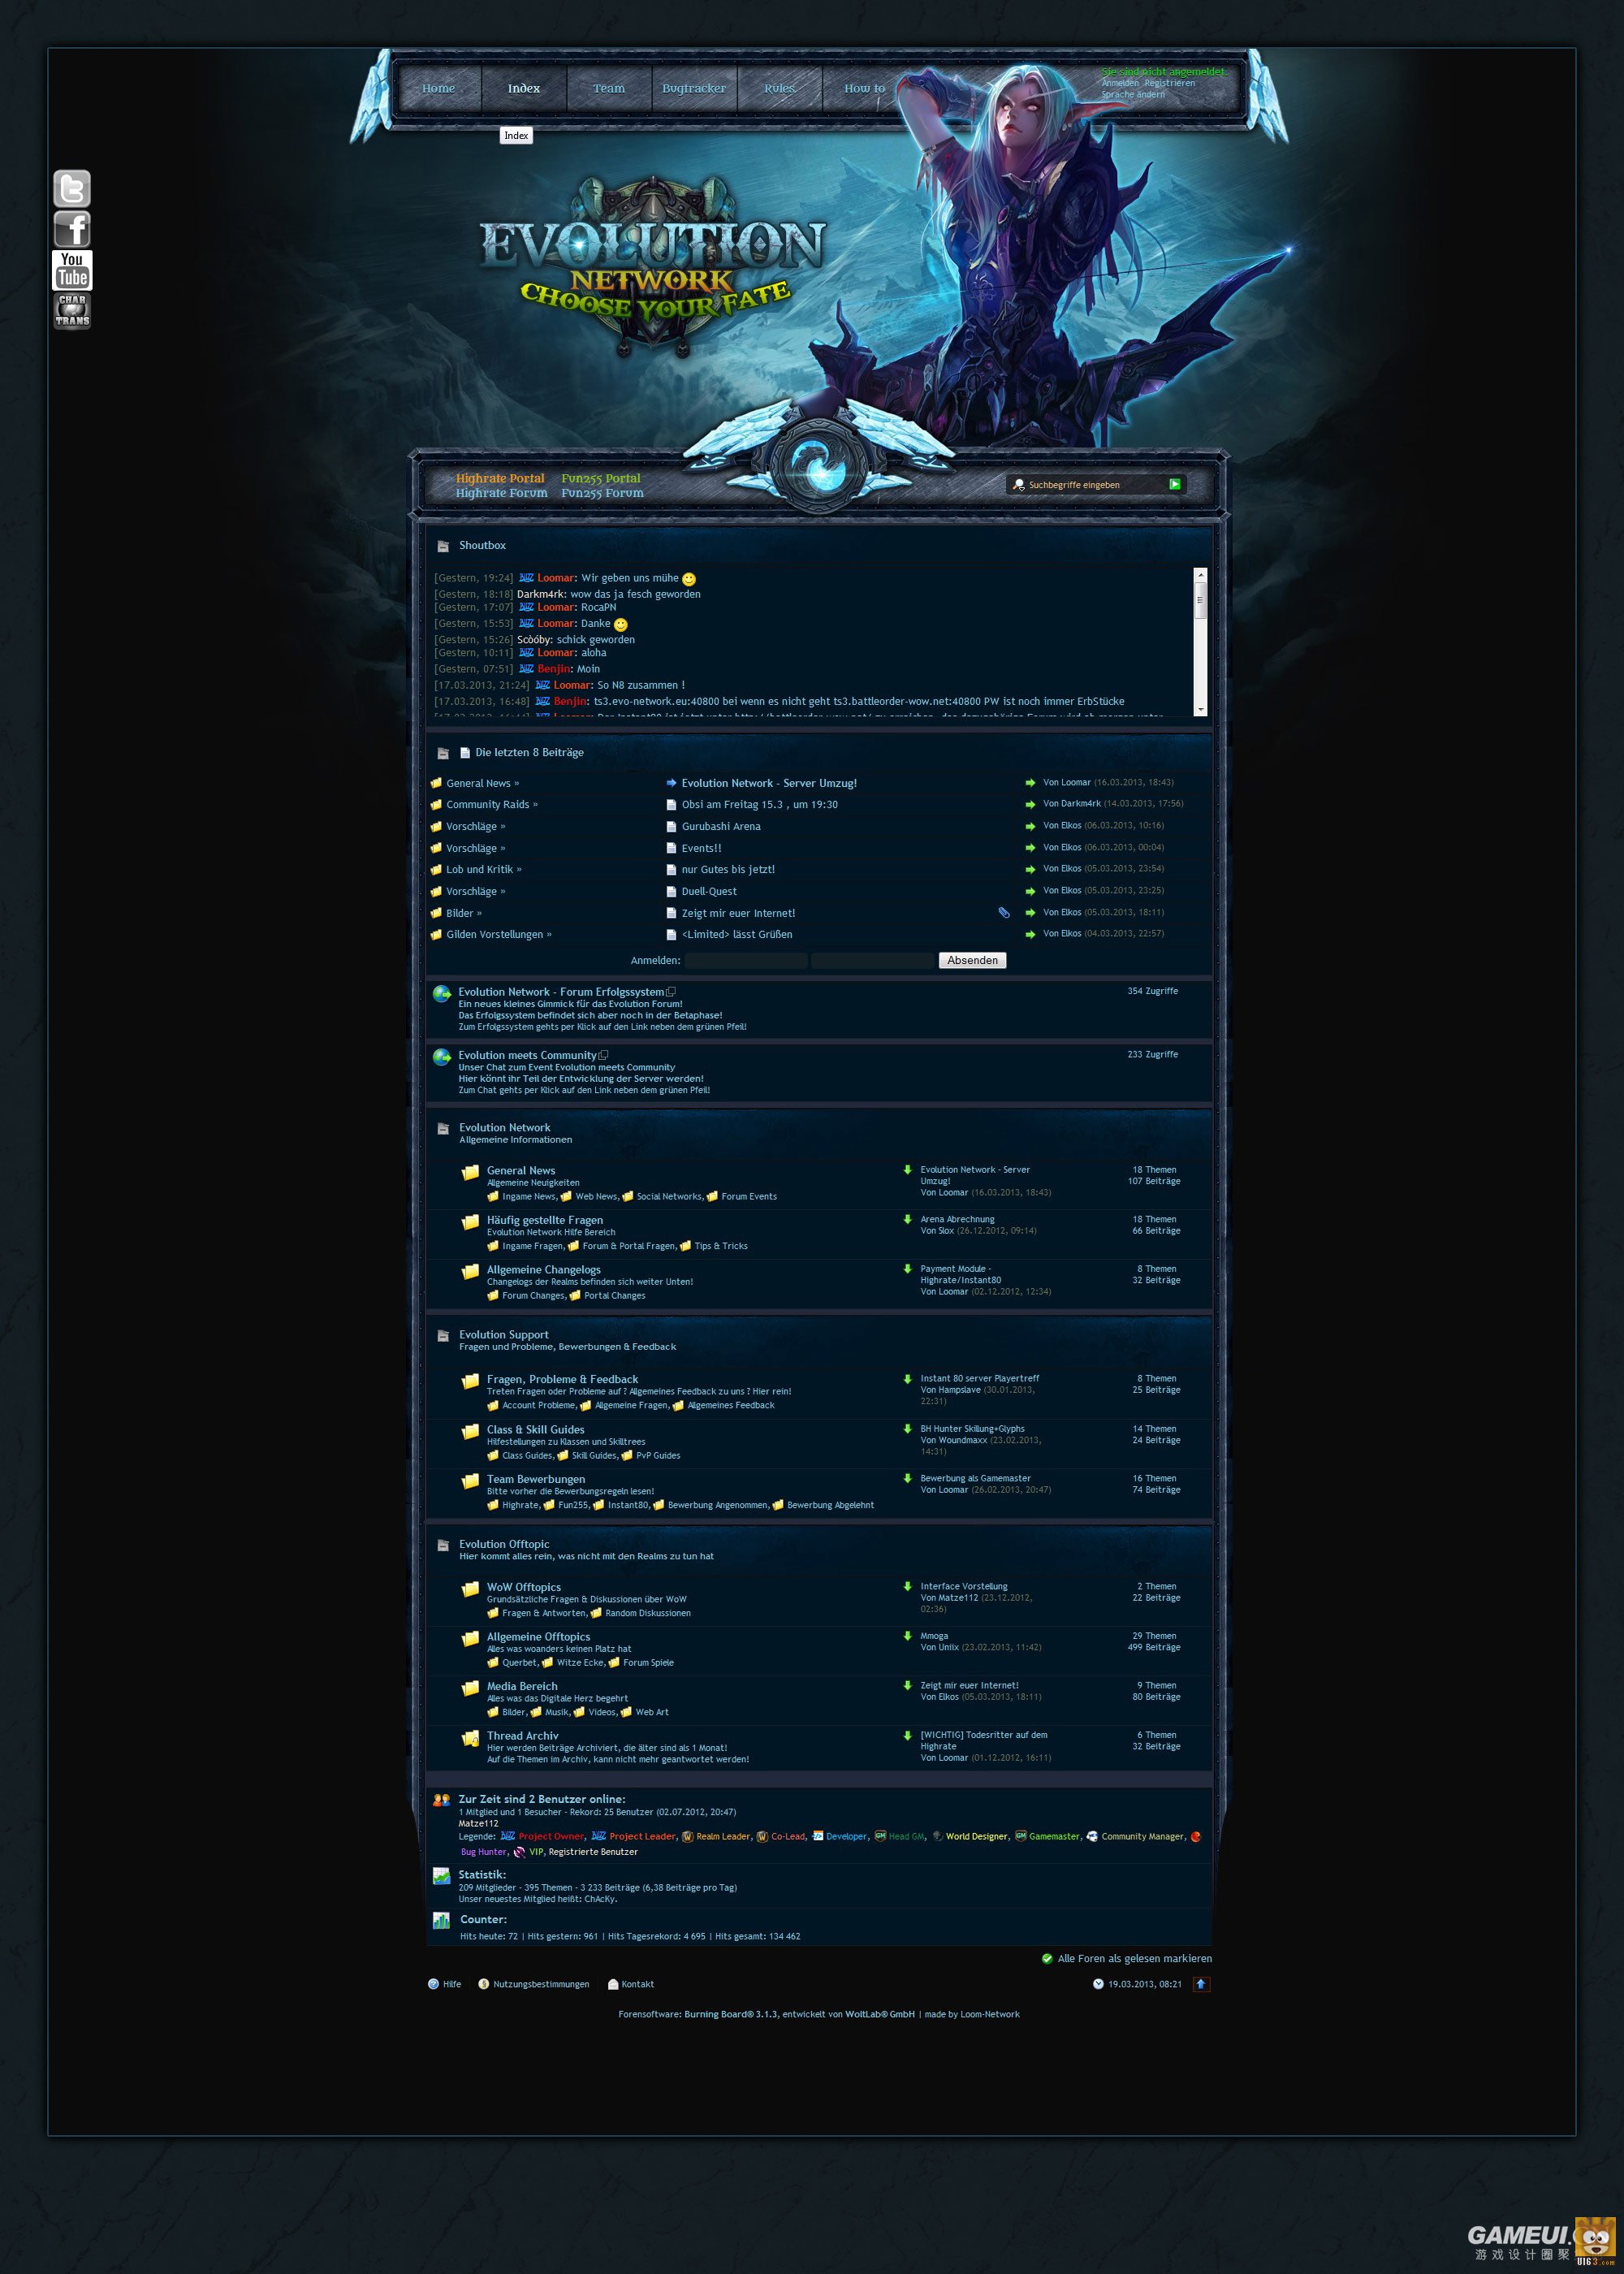1624x2274 pixels.
Task: Collapse the Evolution Offtopic category
Action: pyautogui.click(x=443, y=1545)
